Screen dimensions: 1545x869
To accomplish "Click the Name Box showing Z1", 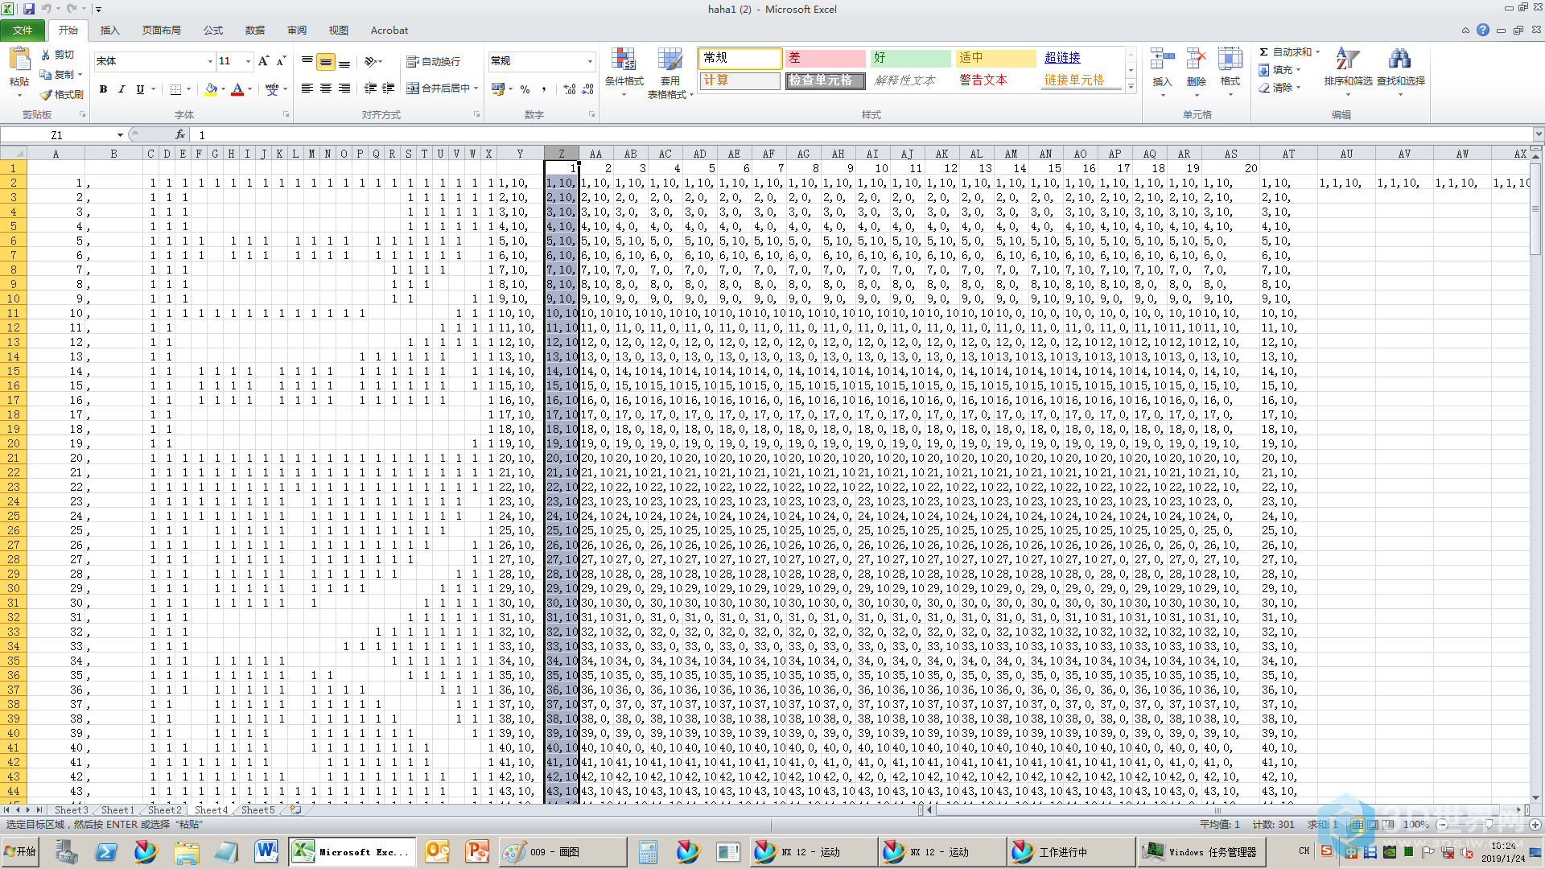I will point(57,134).
